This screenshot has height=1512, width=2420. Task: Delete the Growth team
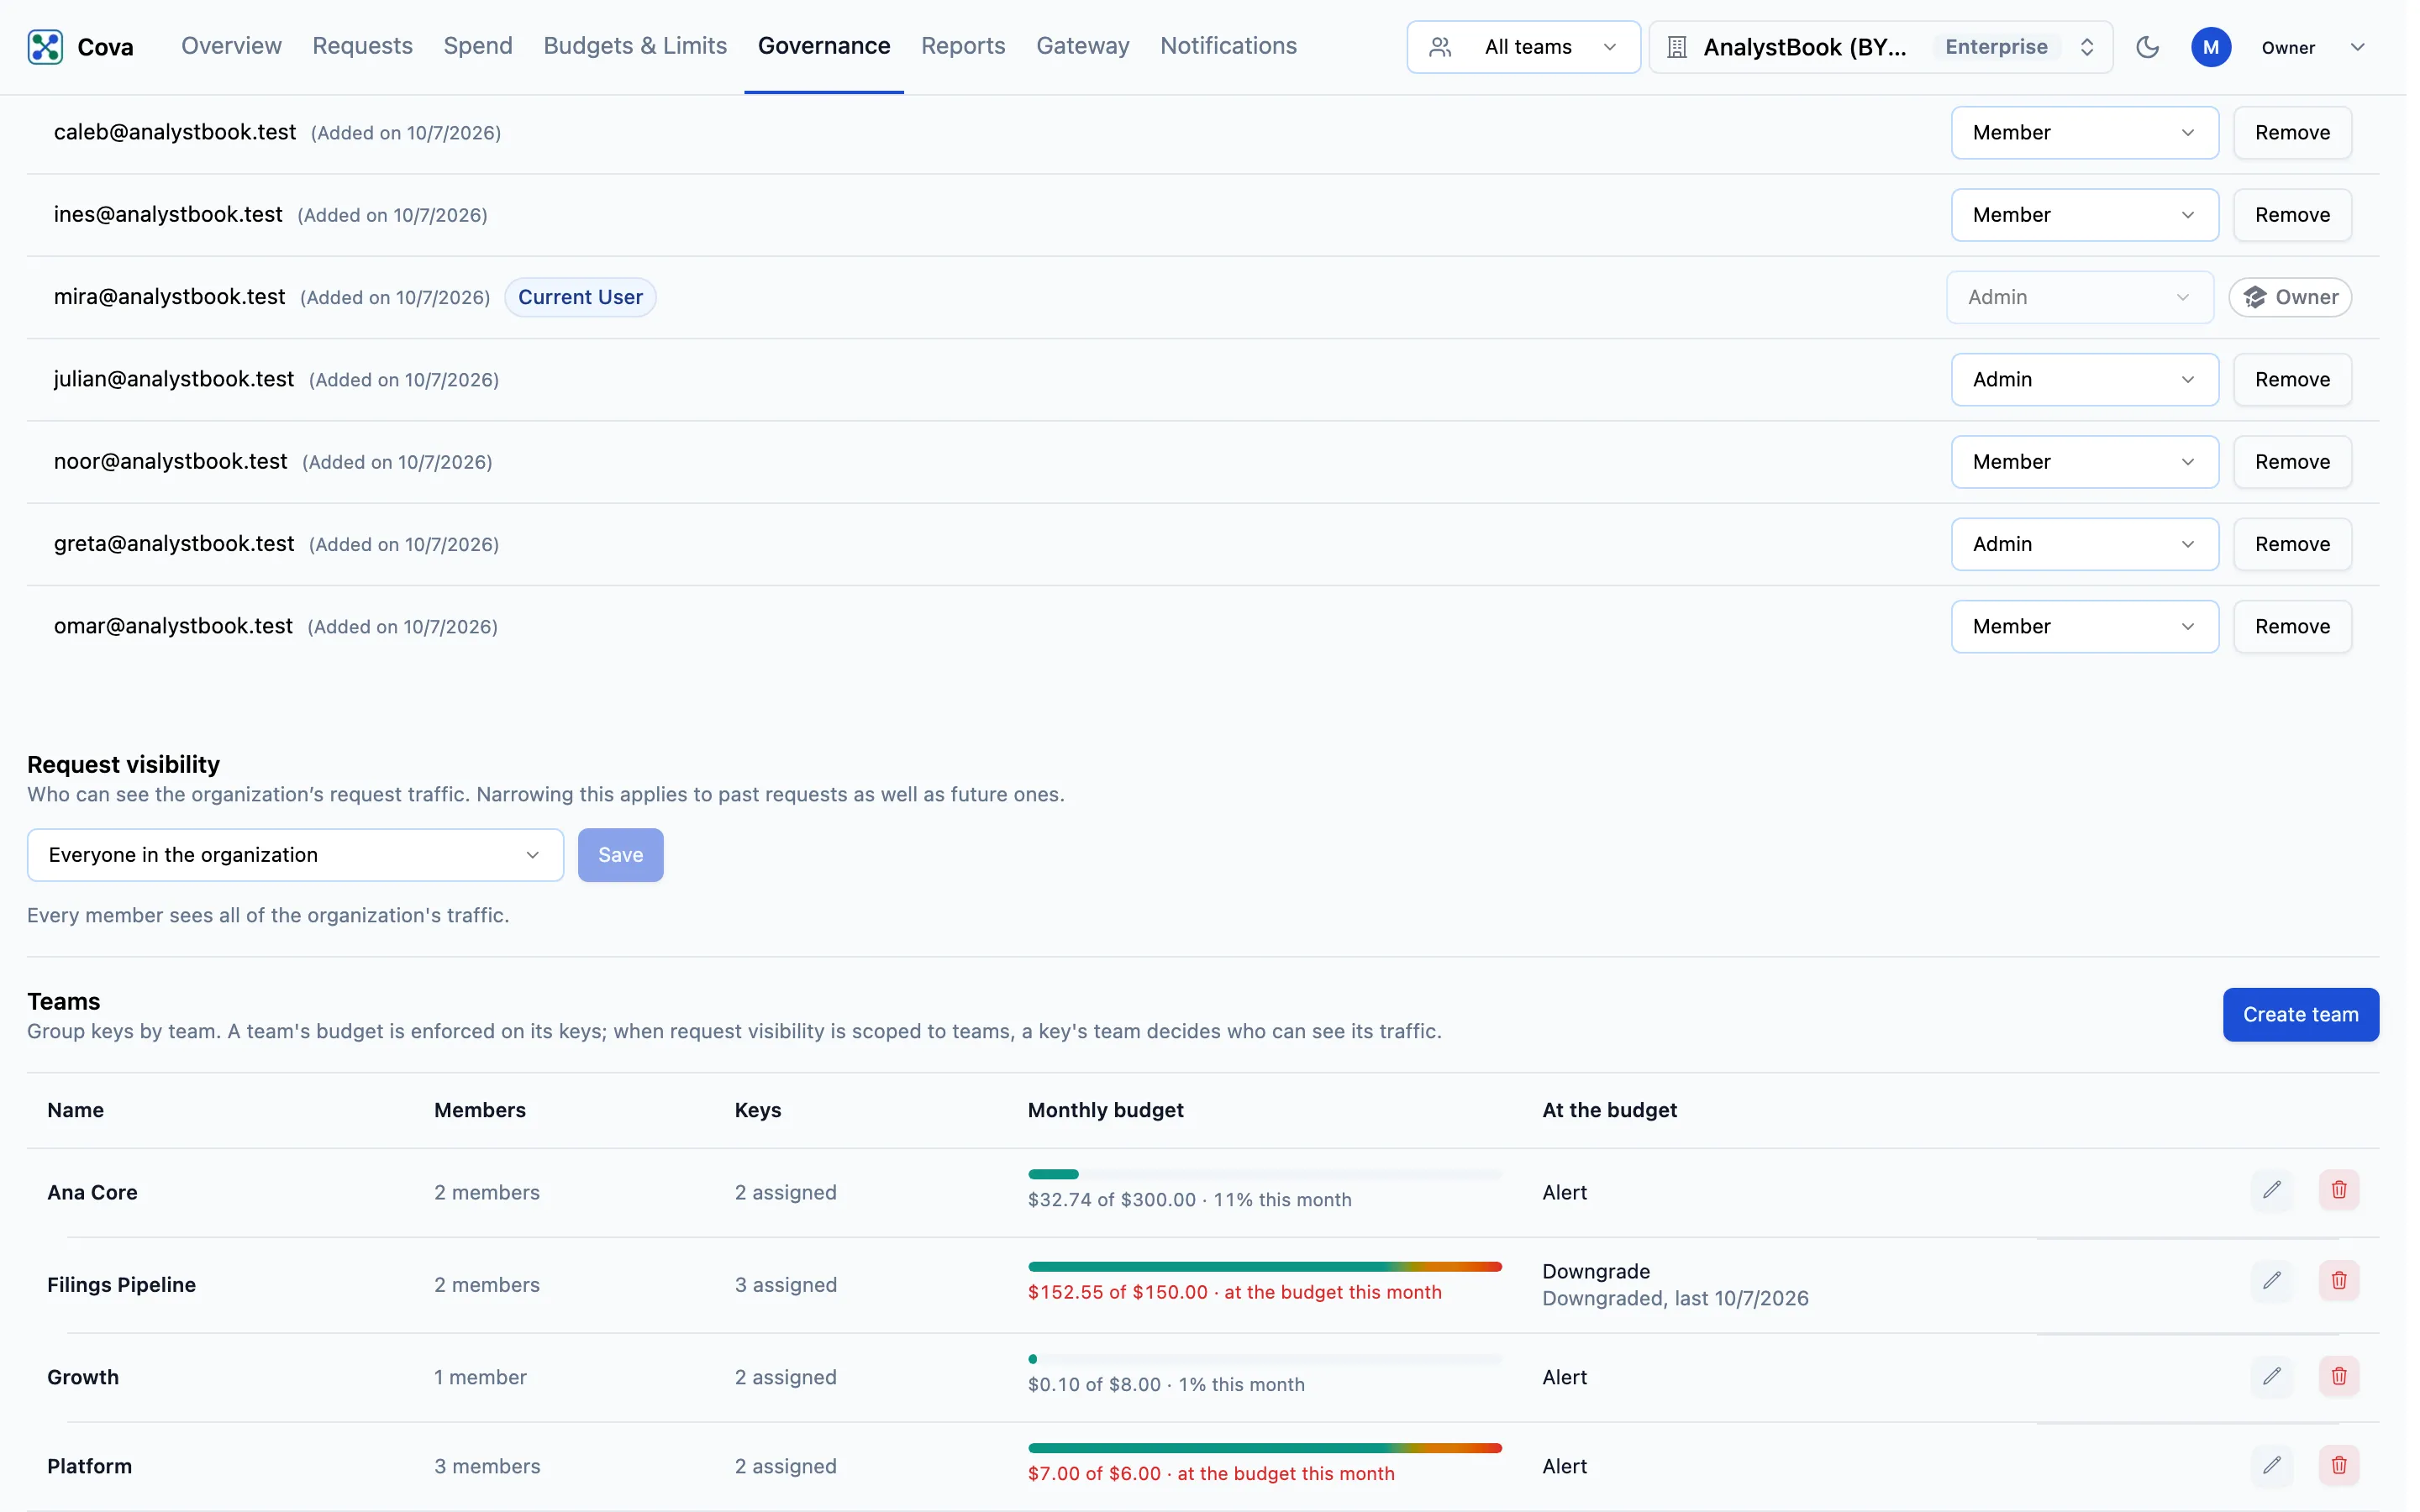coord(2339,1376)
